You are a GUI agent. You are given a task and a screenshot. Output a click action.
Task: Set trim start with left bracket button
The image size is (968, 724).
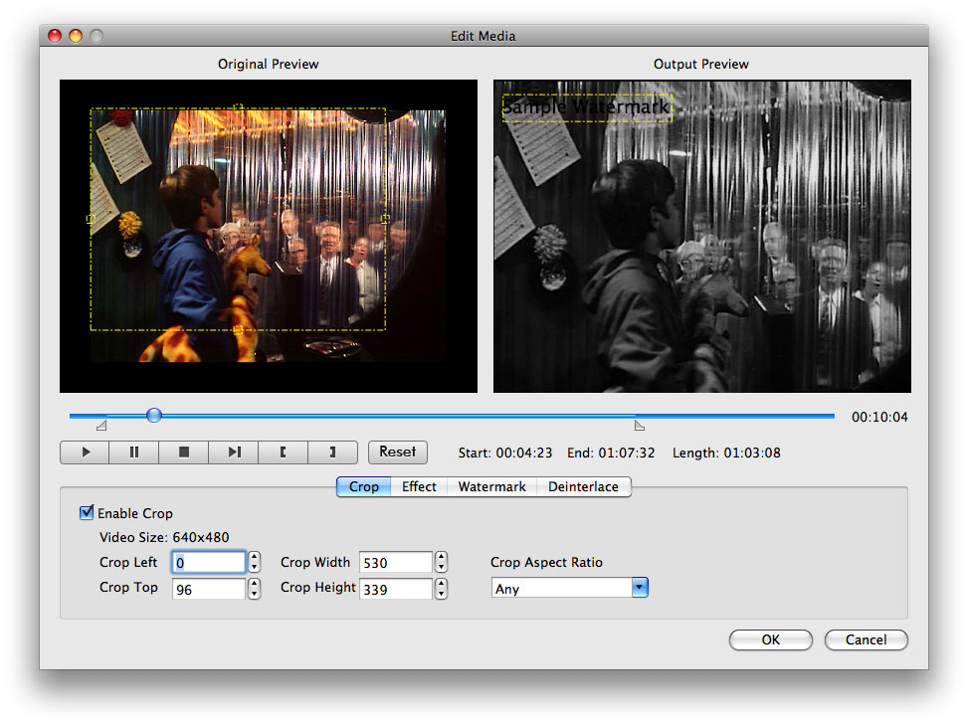(284, 452)
